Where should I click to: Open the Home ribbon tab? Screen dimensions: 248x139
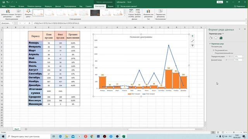coord(12,6)
